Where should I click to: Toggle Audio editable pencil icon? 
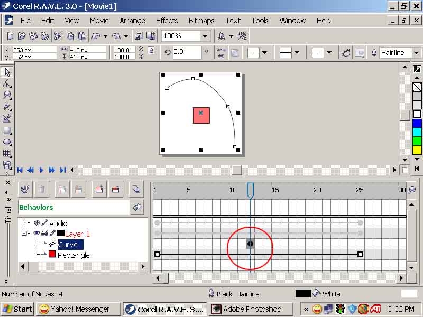click(x=45, y=222)
